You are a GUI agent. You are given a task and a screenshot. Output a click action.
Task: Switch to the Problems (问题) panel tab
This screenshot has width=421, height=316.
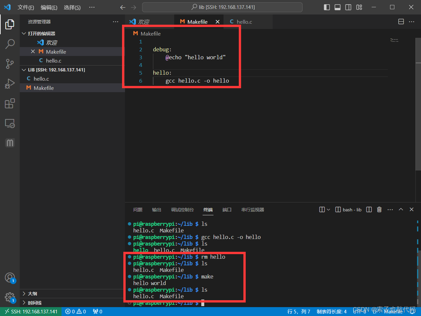coord(138,210)
